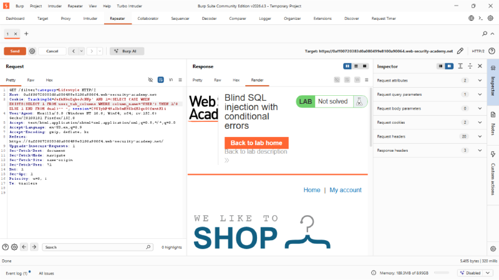Switch to the Decoder tab
Viewport: 499px width, 280px height.
point(209,19)
